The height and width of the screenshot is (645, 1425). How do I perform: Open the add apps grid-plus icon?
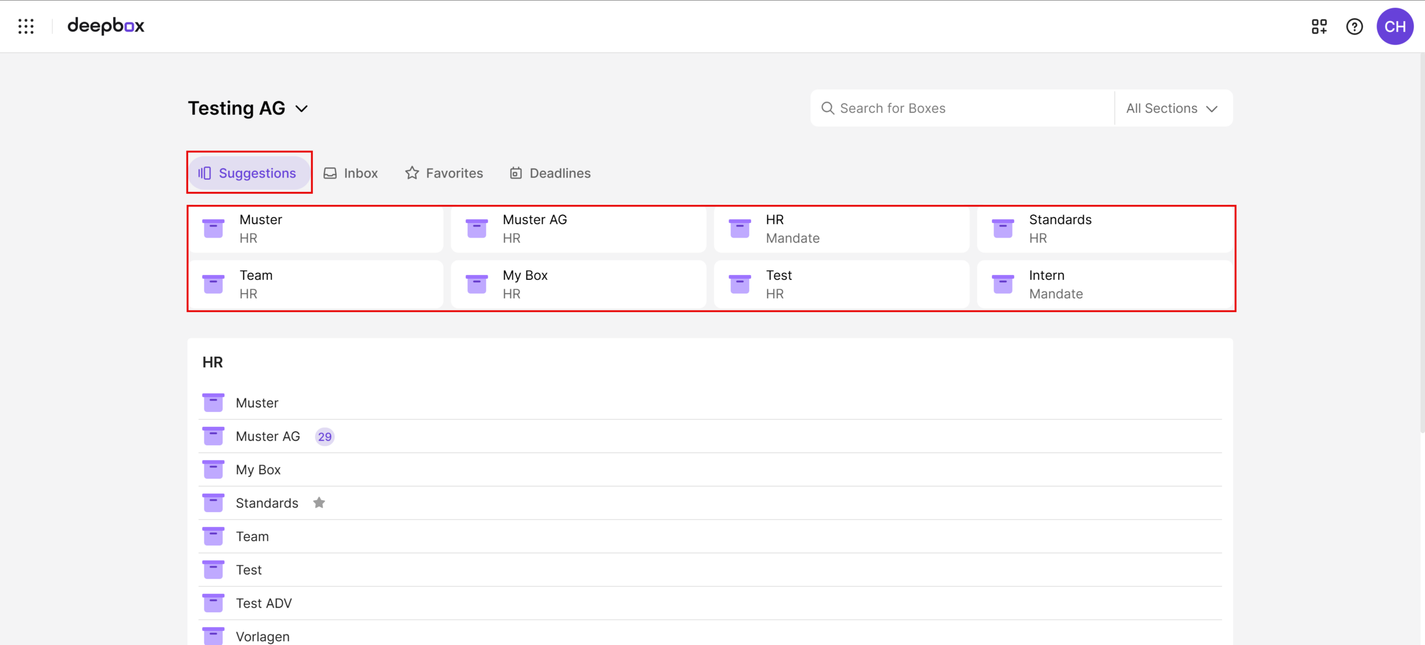tap(1319, 26)
